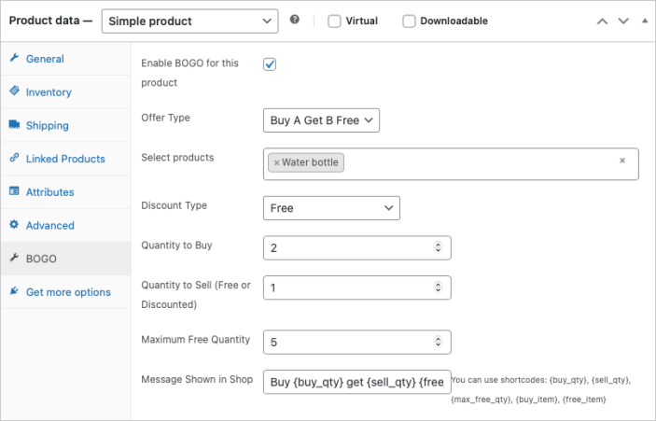Viewport: 656px width, 421px height.
Task: Open the Simple product type dropdown
Action: pos(189,21)
